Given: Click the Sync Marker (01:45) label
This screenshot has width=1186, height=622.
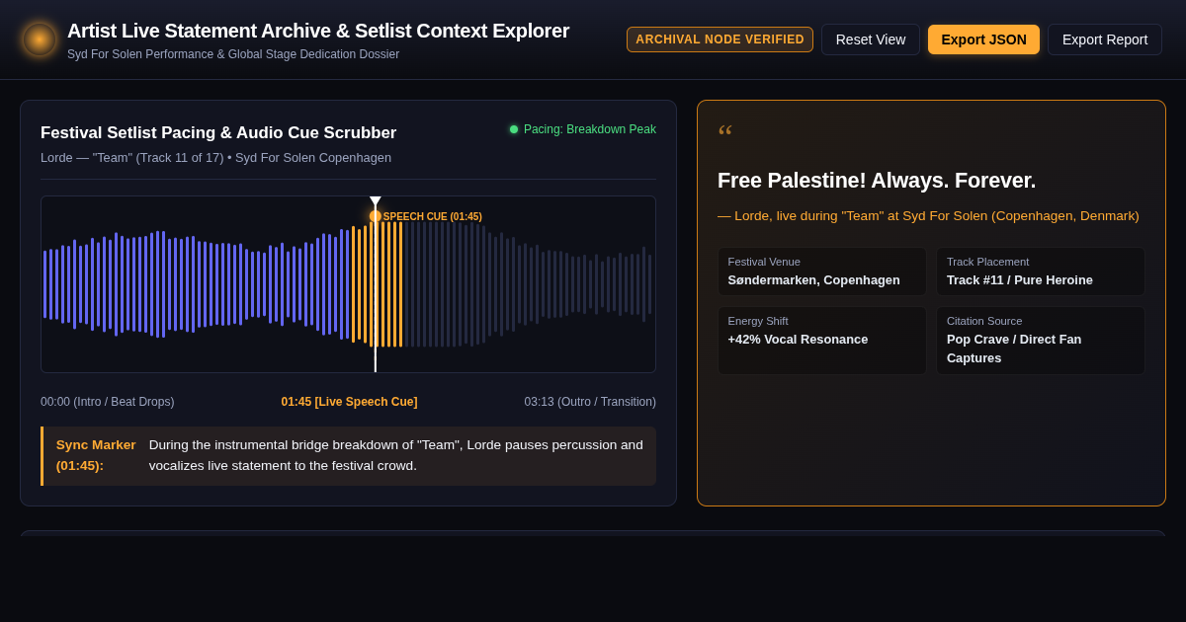Looking at the screenshot, I should 96,455.
